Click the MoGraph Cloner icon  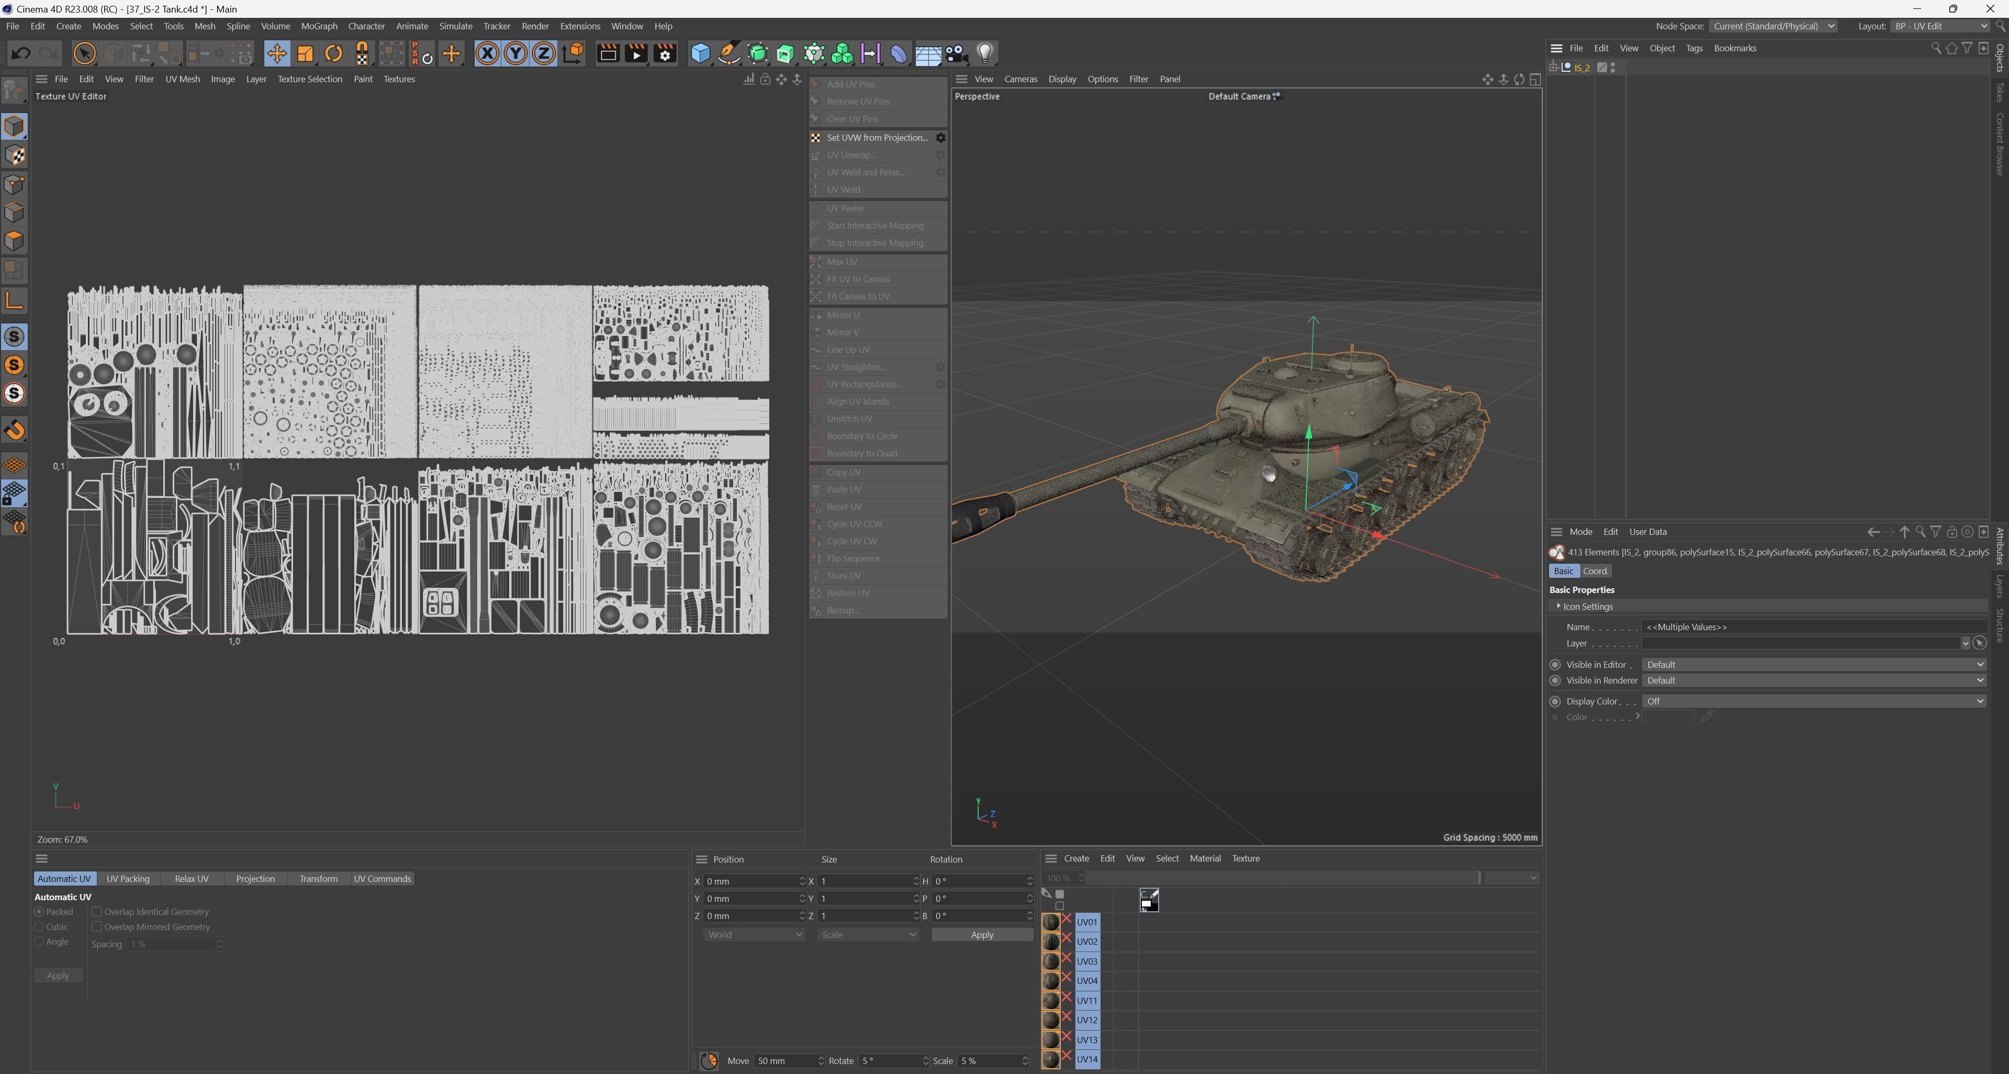coord(843,54)
